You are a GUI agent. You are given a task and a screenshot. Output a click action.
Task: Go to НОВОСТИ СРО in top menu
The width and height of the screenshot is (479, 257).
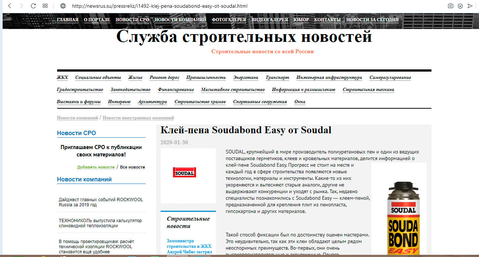pos(132,20)
